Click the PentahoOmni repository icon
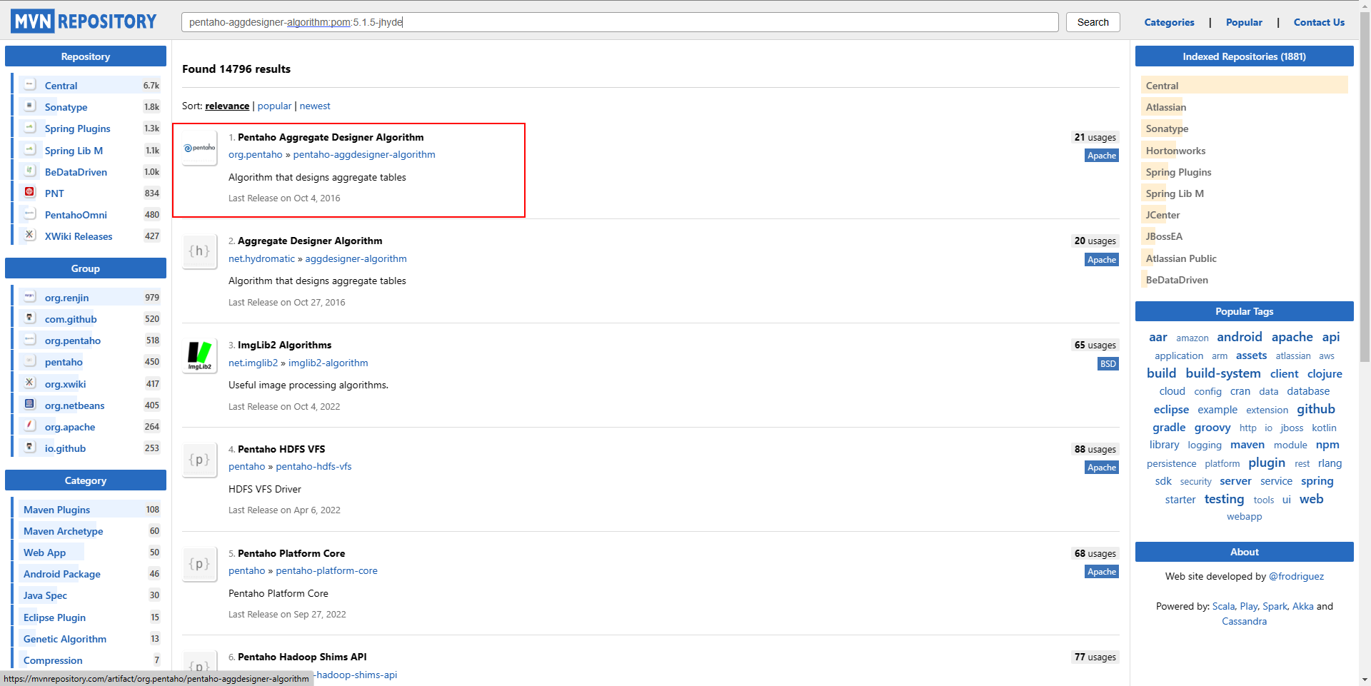Image resolution: width=1371 pixels, height=686 pixels. (x=30, y=213)
